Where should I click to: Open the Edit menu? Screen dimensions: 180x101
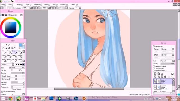11,4
